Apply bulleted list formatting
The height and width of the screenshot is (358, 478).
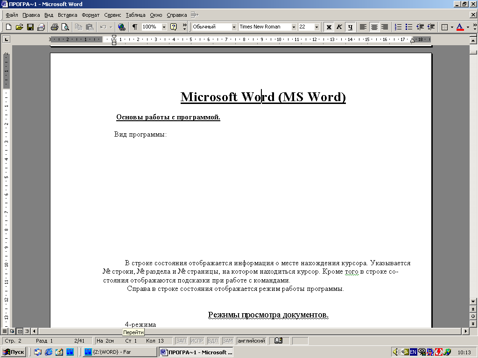pyautogui.click(x=409, y=27)
